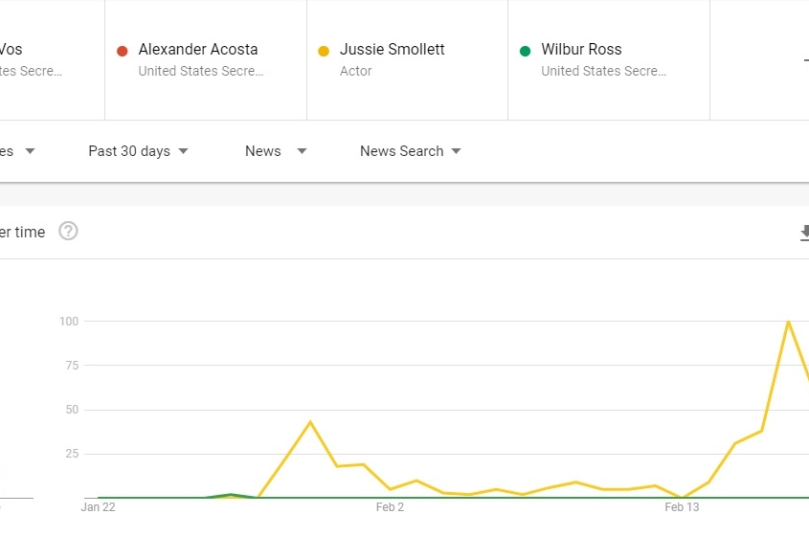The image size is (809, 537).
Task: Open the Past 30 days dropdown
Action: pyautogui.click(x=138, y=151)
